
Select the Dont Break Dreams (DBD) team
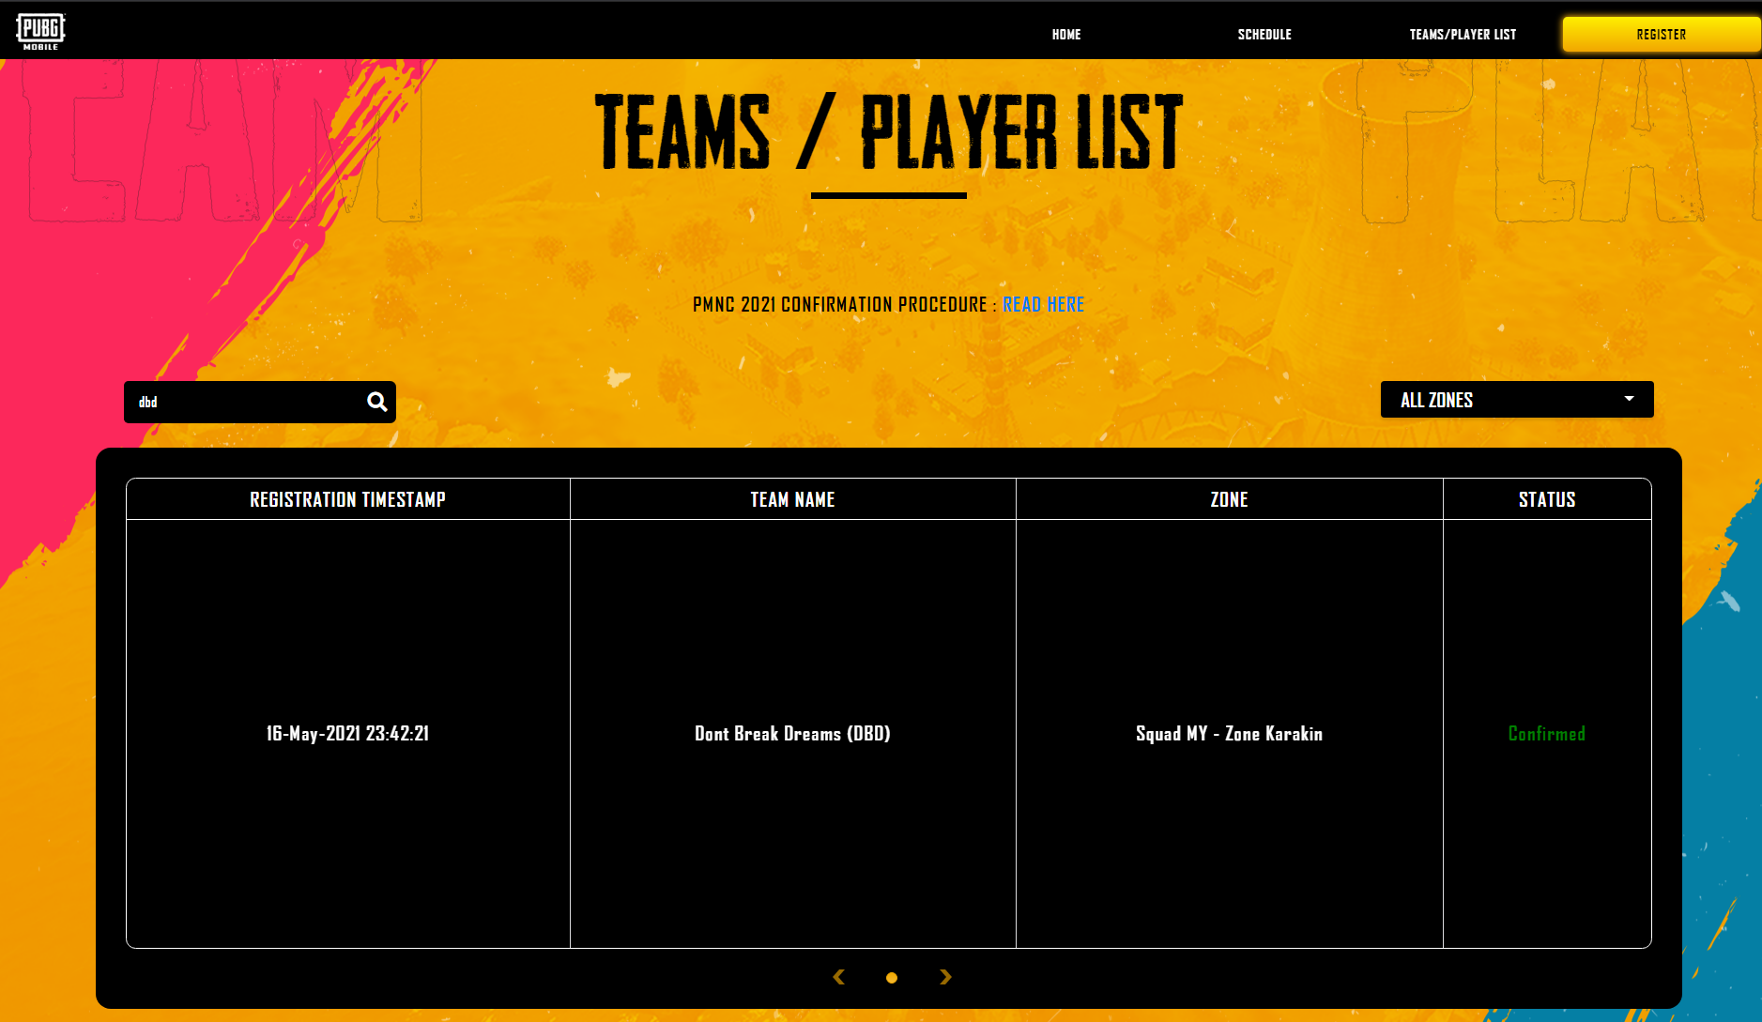point(793,734)
